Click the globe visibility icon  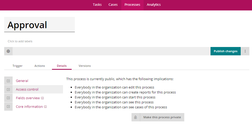point(8,51)
